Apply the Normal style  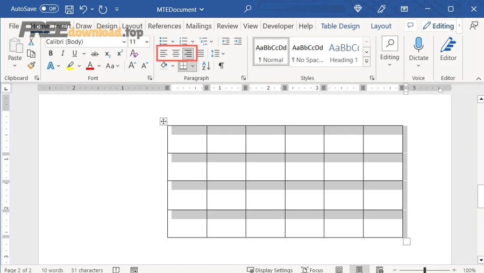coord(271,52)
